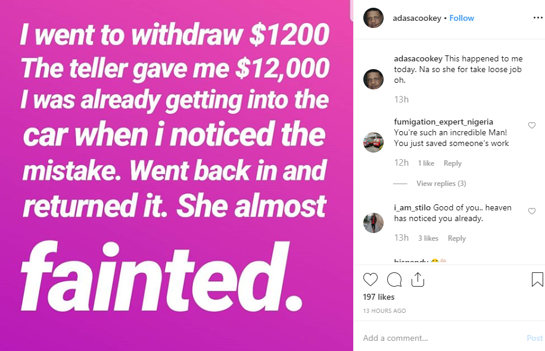Click the Add a comment field
Screen dimensions: 545x351
point(441,338)
